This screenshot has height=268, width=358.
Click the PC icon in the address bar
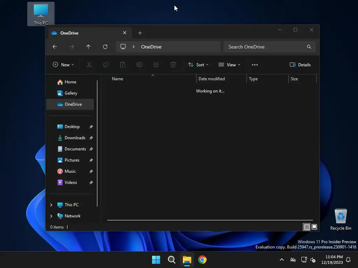point(123,47)
